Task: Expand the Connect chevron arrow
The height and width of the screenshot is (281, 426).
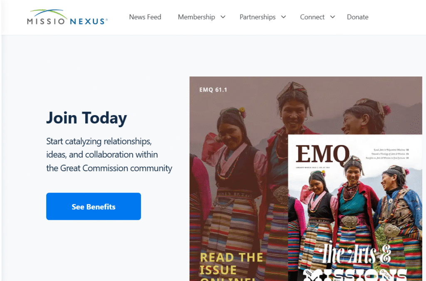Action: point(332,17)
